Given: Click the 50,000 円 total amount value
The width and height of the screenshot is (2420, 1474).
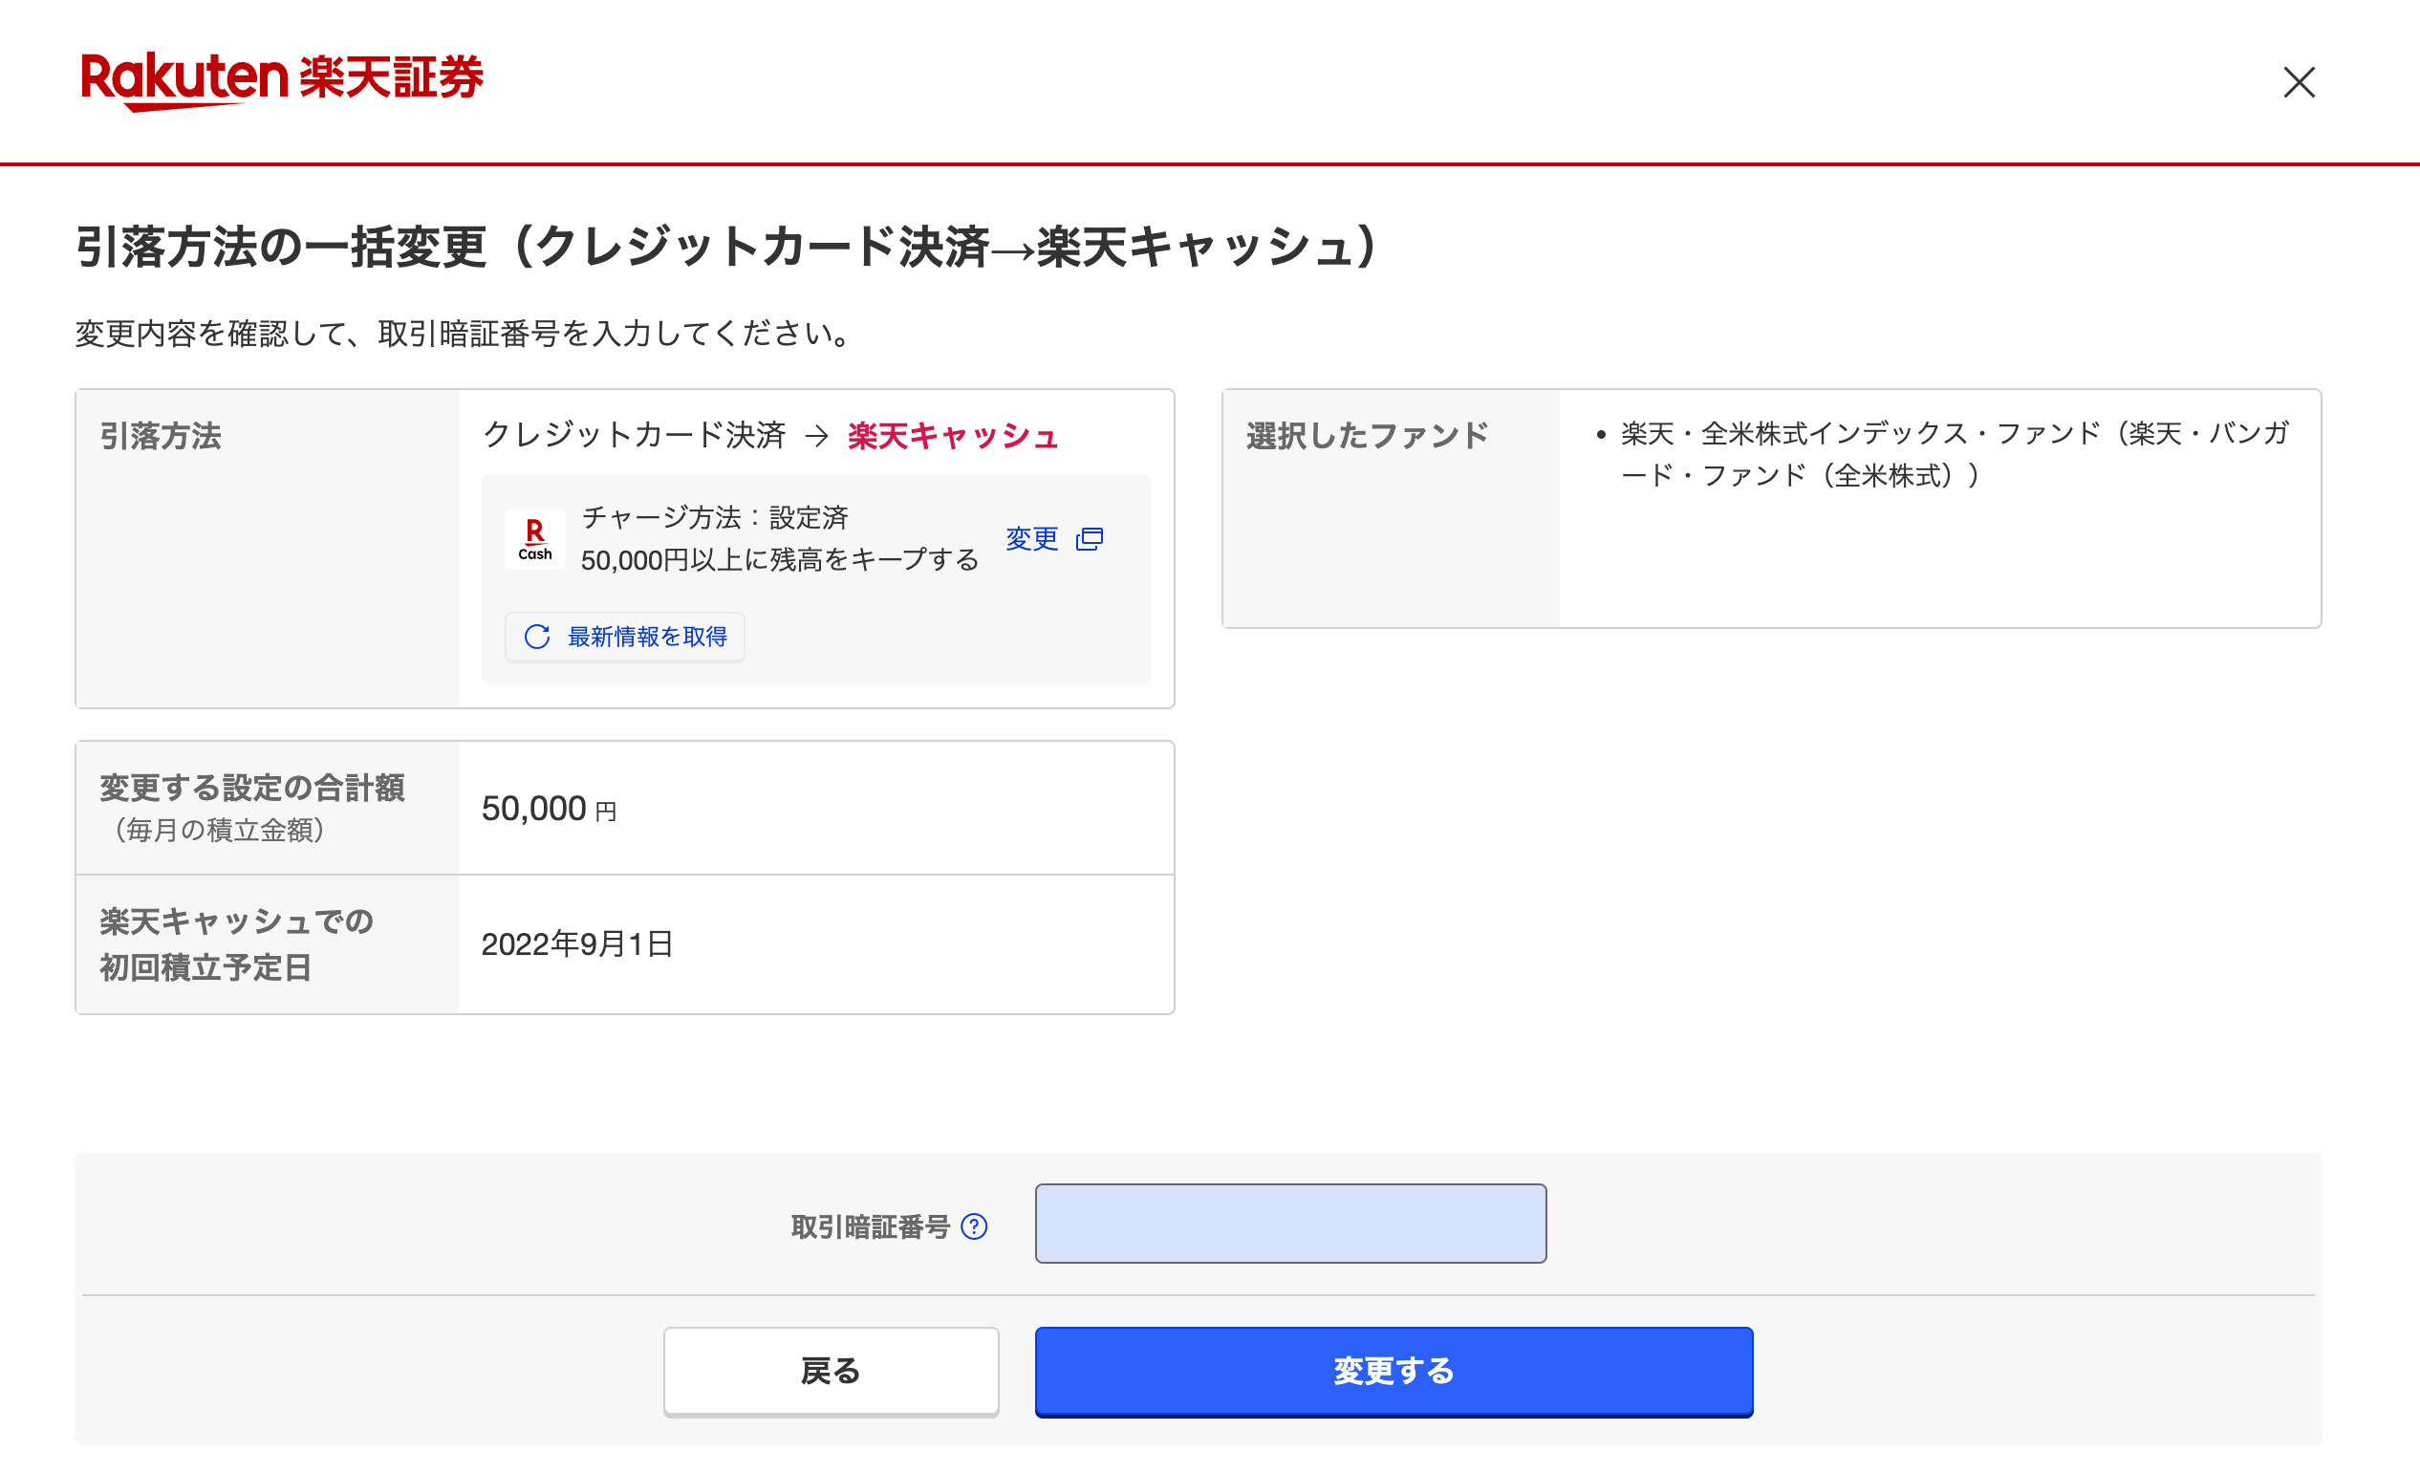Looking at the screenshot, I should coord(549,810).
